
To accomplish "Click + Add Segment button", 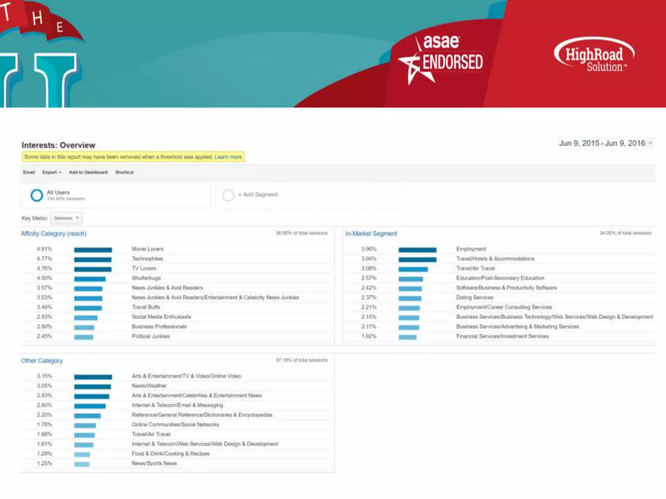I will point(258,195).
